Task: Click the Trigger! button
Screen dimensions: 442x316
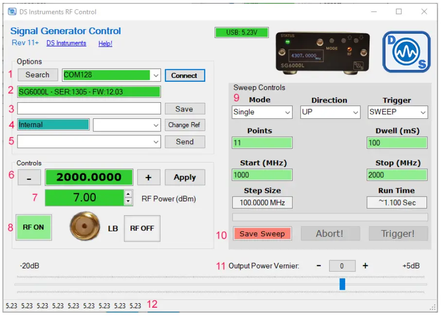Action: (398, 234)
